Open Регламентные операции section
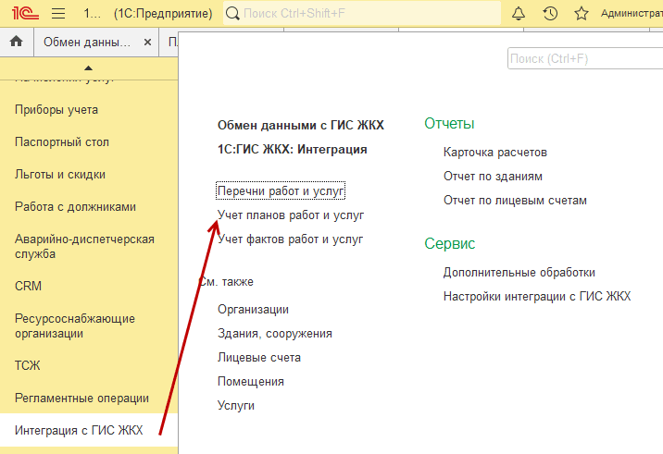Image resolution: width=663 pixels, height=454 pixels. coord(81,399)
